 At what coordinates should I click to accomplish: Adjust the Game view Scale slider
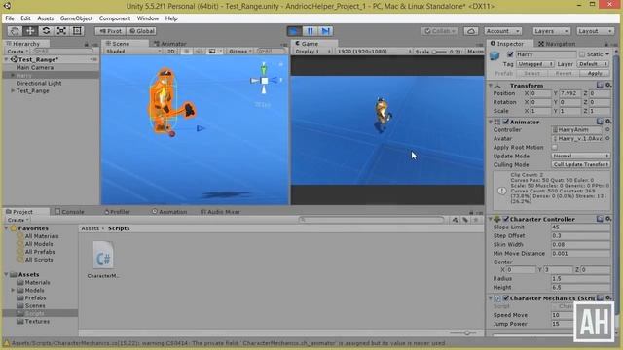coord(440,52)
